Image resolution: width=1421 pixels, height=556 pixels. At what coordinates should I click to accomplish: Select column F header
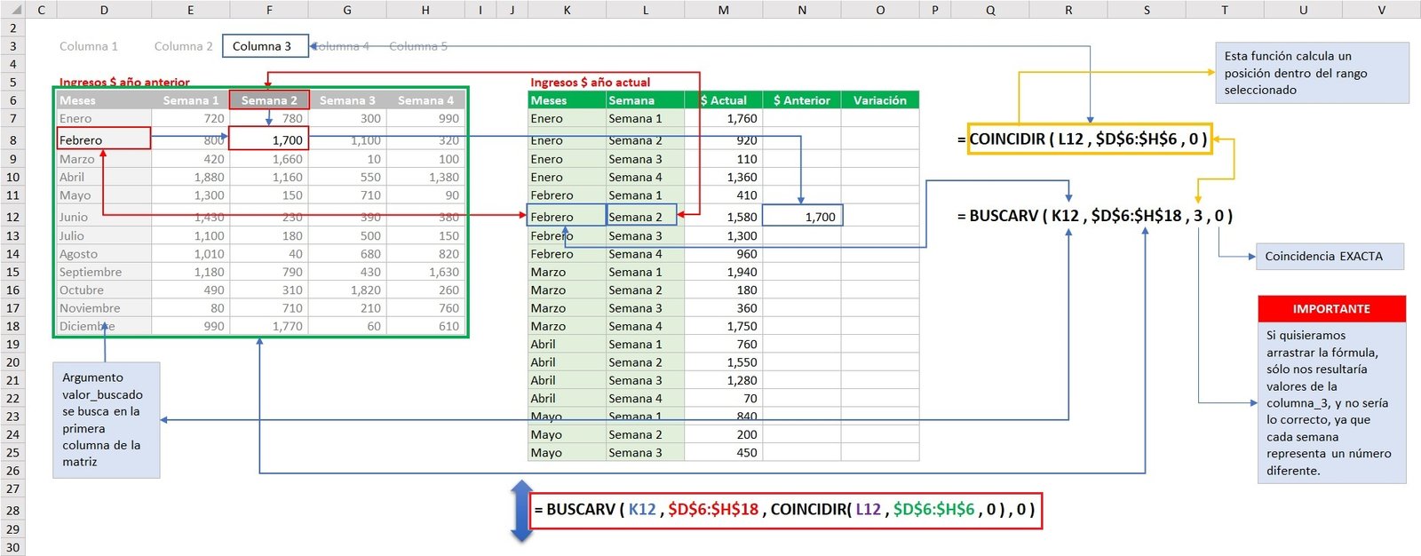click(x=268, y=10)
